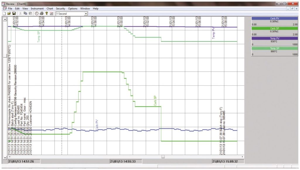Create a new chart file
300x170 pixels.
tap(4, 13)
